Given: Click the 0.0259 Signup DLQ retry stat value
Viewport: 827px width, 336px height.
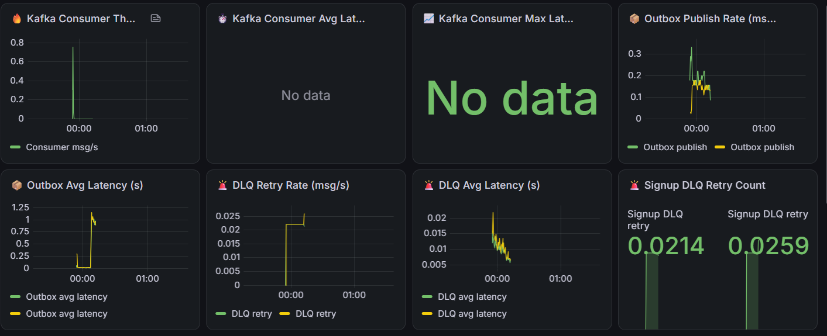Looking at the screenshot, I should pos(768,246).
